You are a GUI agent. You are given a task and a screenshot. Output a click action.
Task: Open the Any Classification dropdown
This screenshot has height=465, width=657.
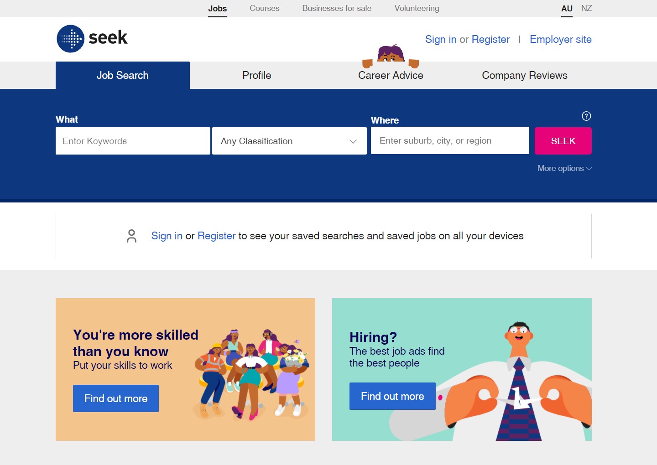[289, 141]
